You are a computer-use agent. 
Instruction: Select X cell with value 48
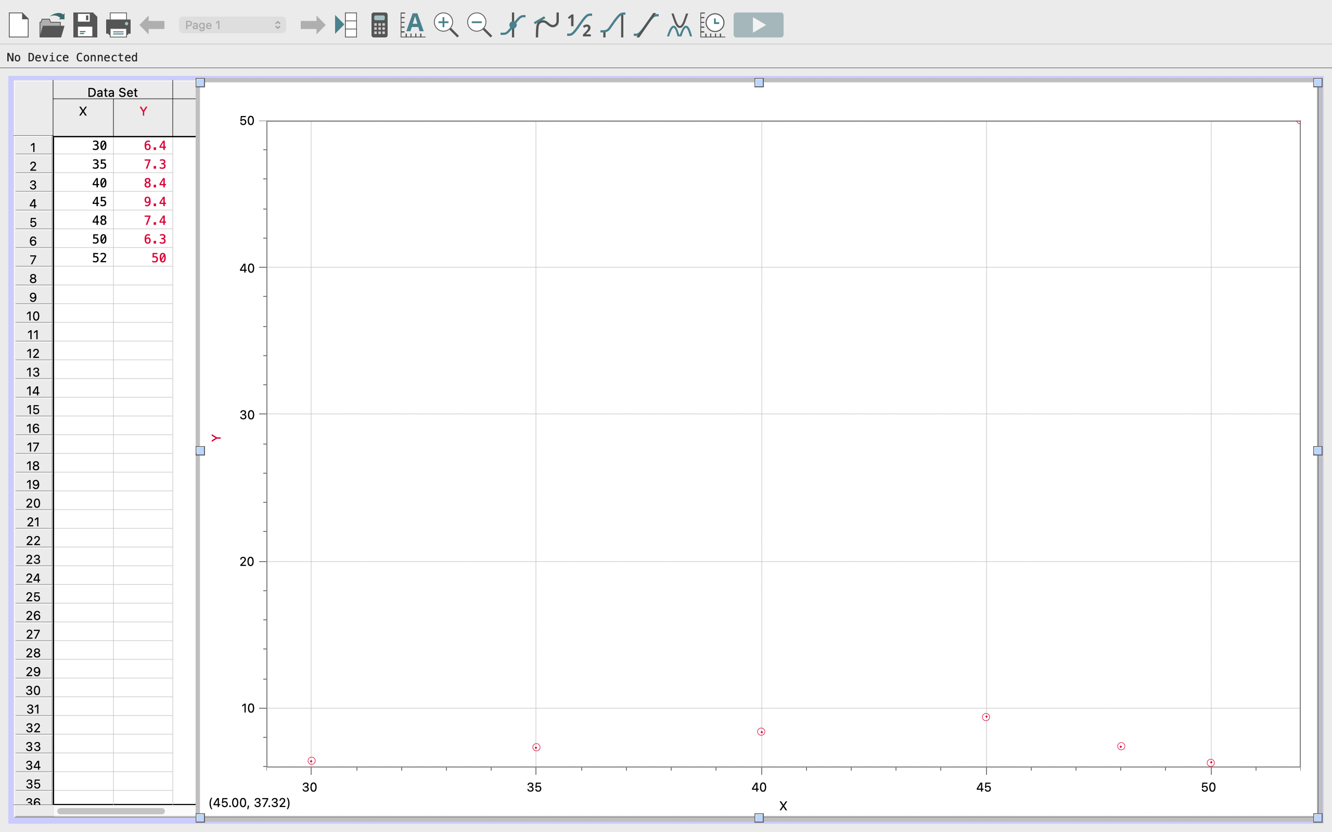click(x=83, y=220)
